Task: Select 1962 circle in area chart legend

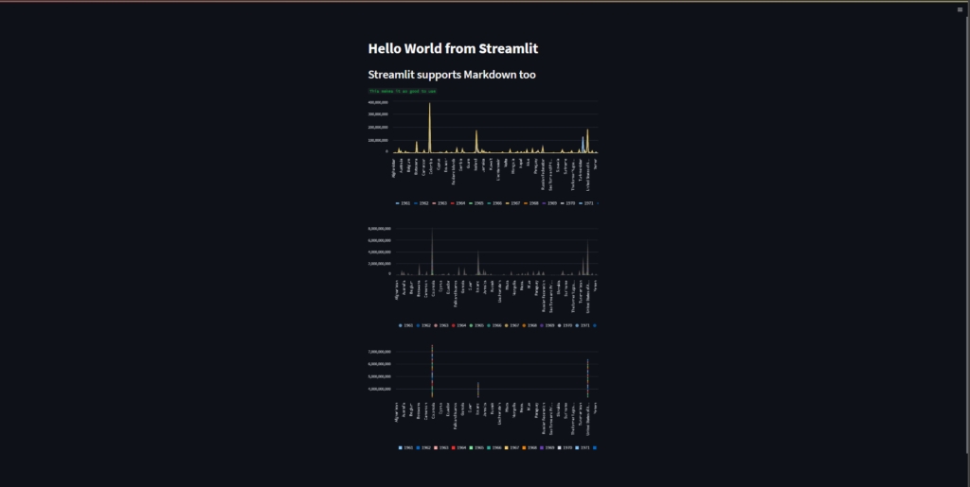Action: click(x=419, y=325)
